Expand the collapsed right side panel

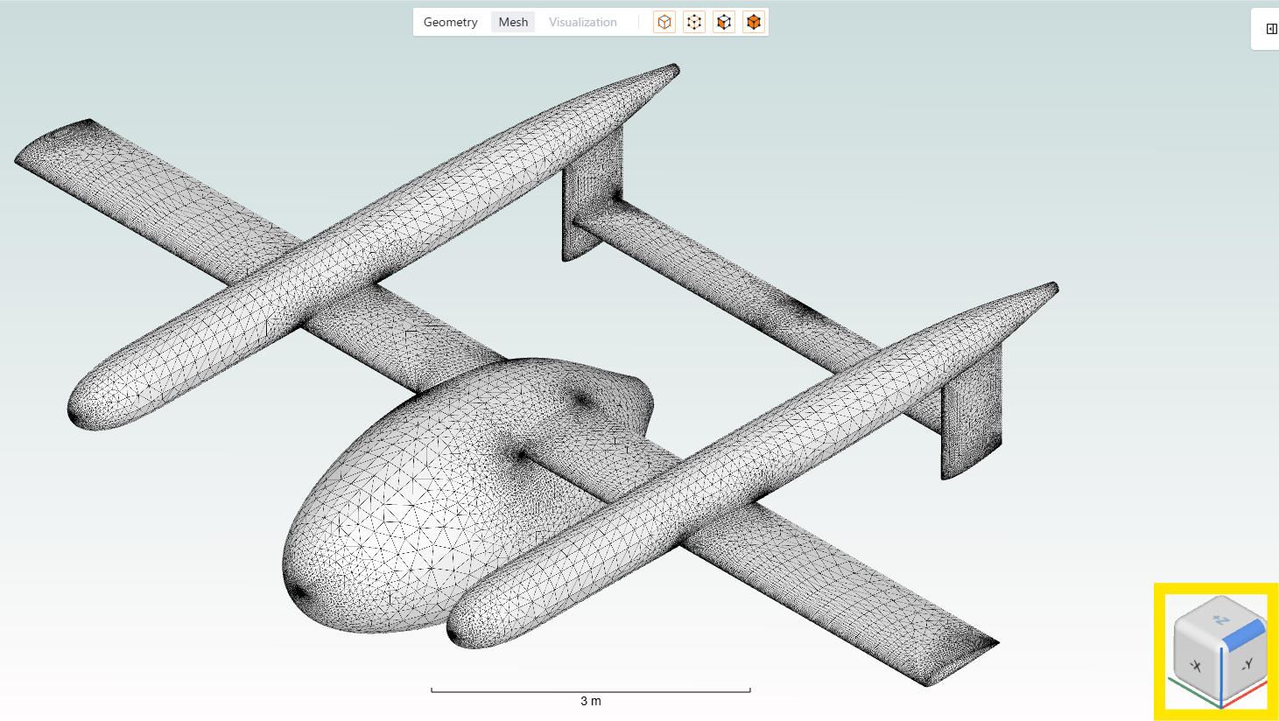(1271, 29)
